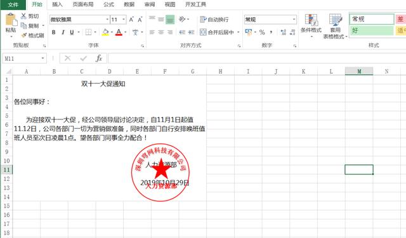Open the 文件 (File) tab
The width and height of the screenshot is (406, 238).
pos(13,4)
